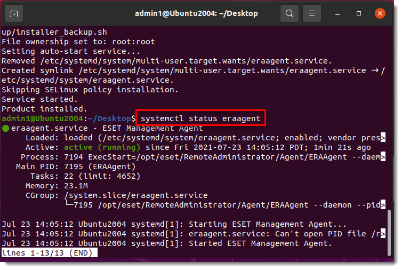This screenshot has height=270, width=402.
Task: Open the hamburger menu
Action: [312, 13]
